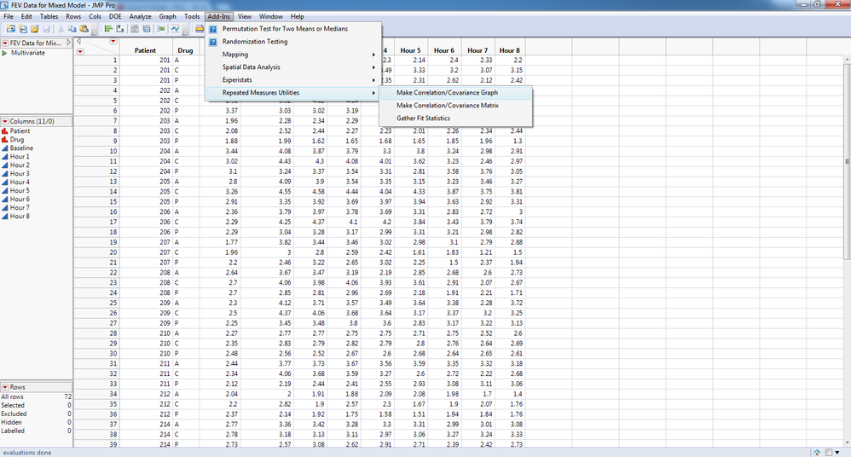This screenshot has width=851, height=457.
Task: Choose Randomization Testing entry
Action: click(x=293, y=42)
